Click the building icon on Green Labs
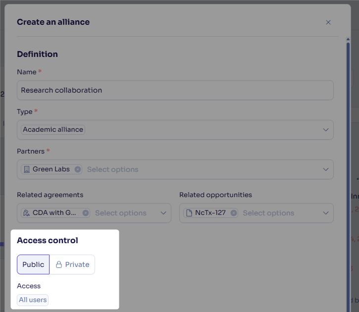 (x=27, y=169)
